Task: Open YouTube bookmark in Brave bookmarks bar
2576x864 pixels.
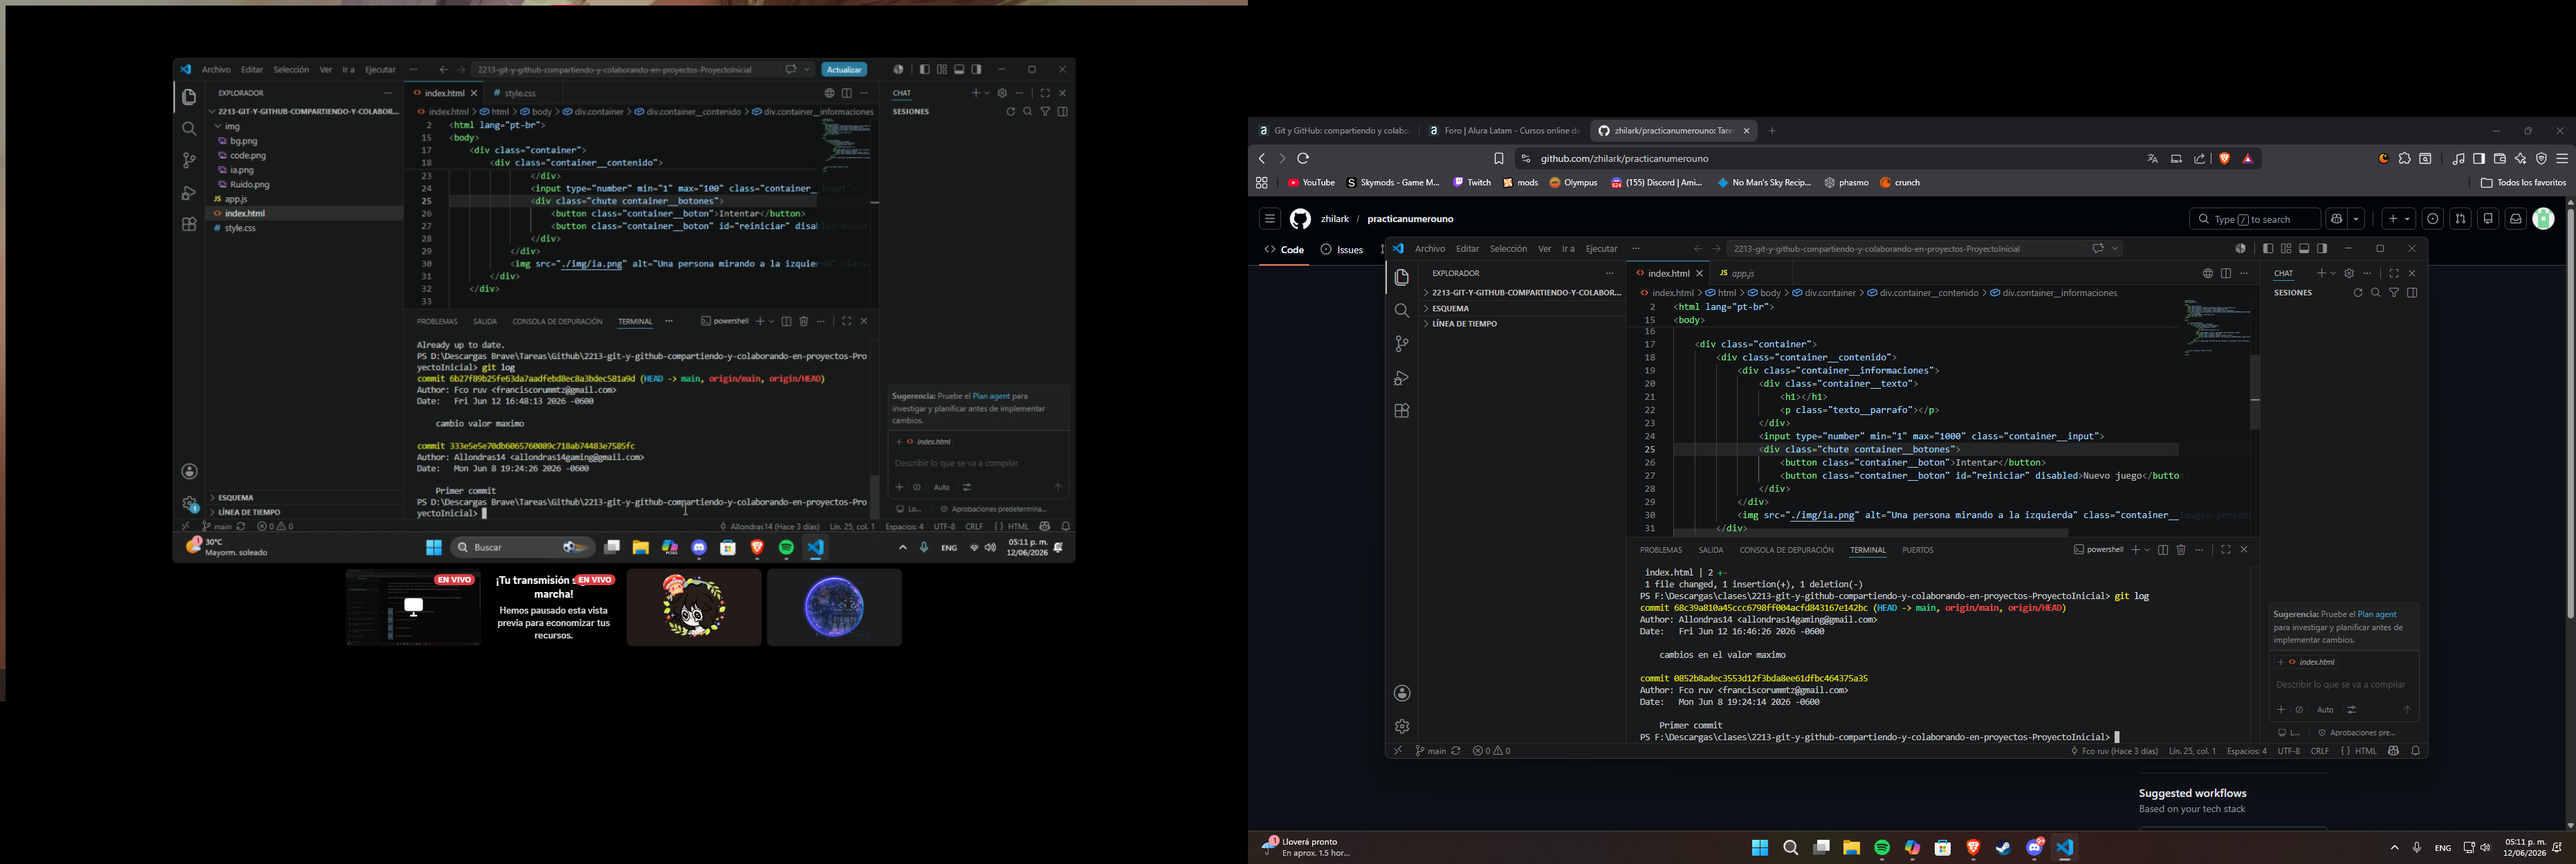Action: 1311,183
